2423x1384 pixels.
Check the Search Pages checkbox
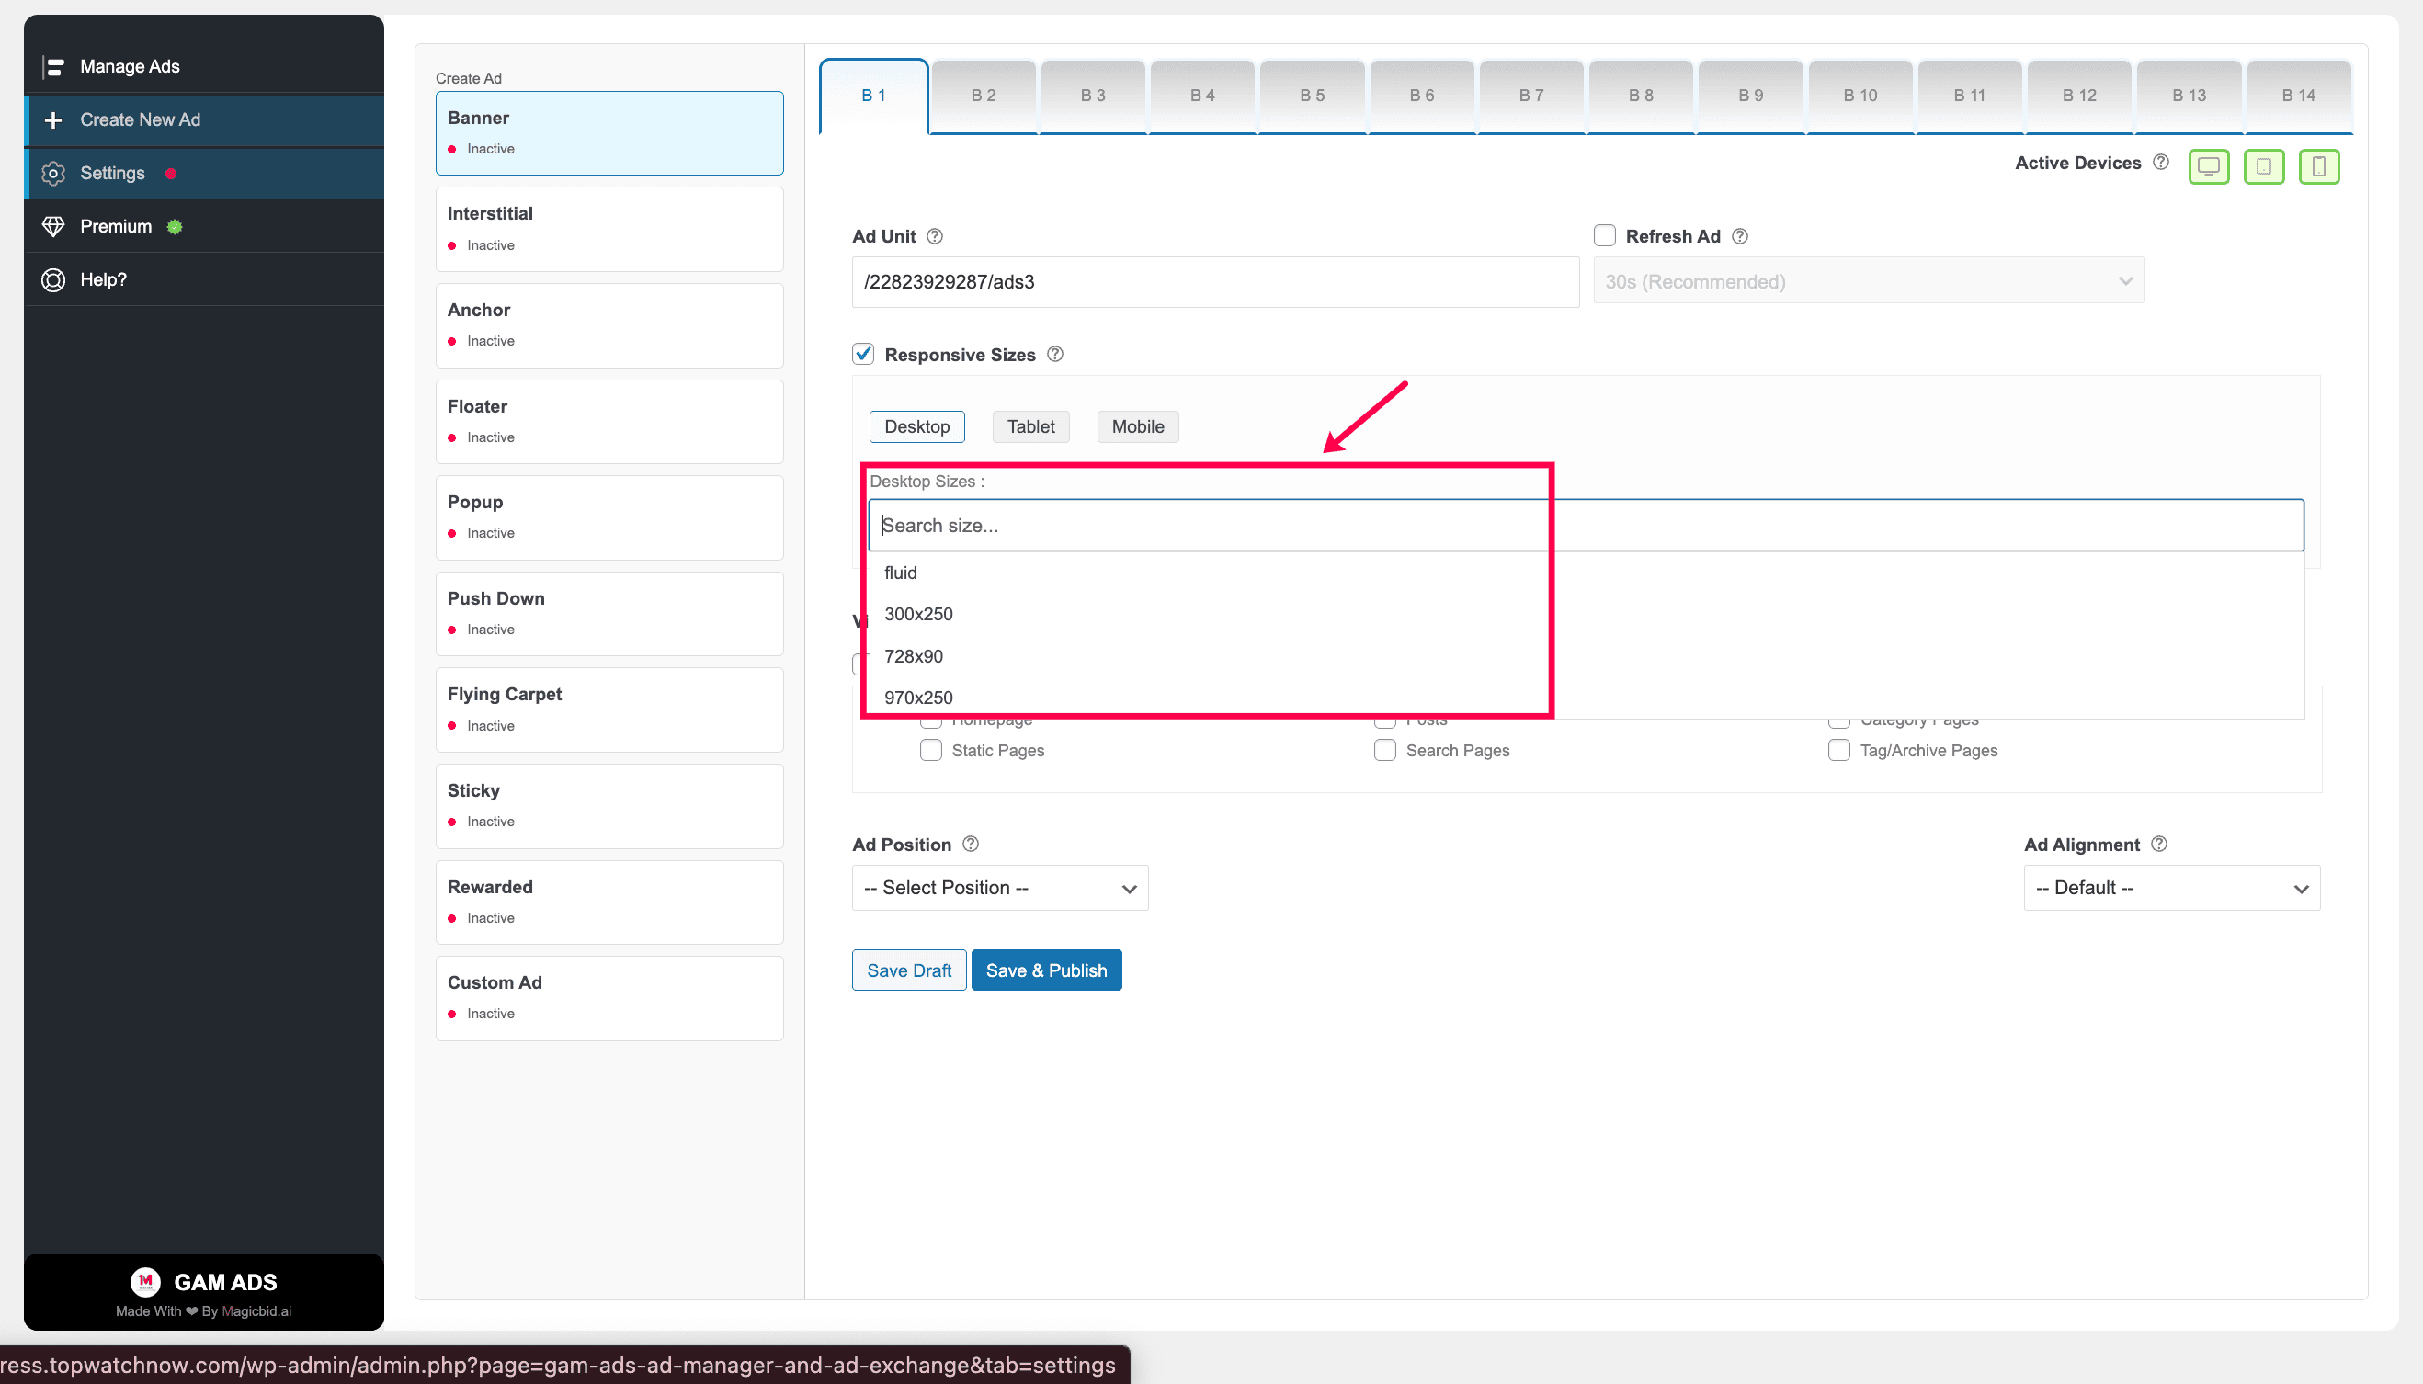(x=1385, y=750)
